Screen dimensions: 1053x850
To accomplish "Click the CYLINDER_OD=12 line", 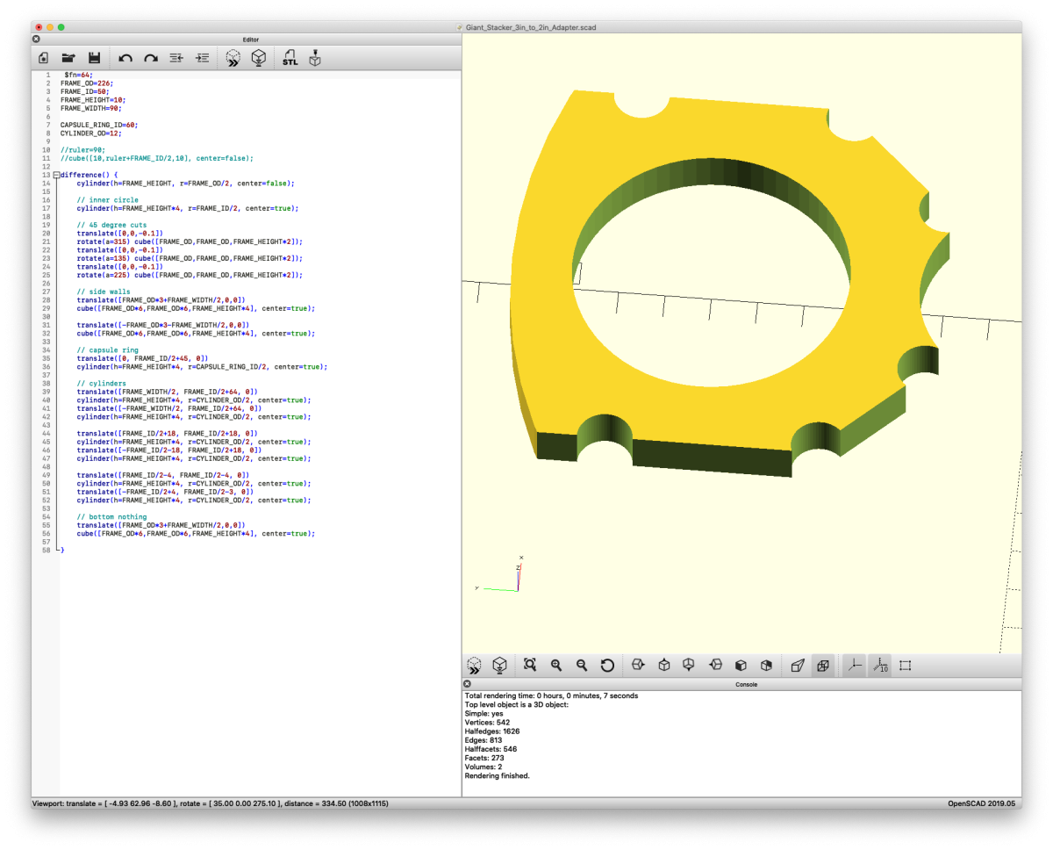I will point(90,133).
